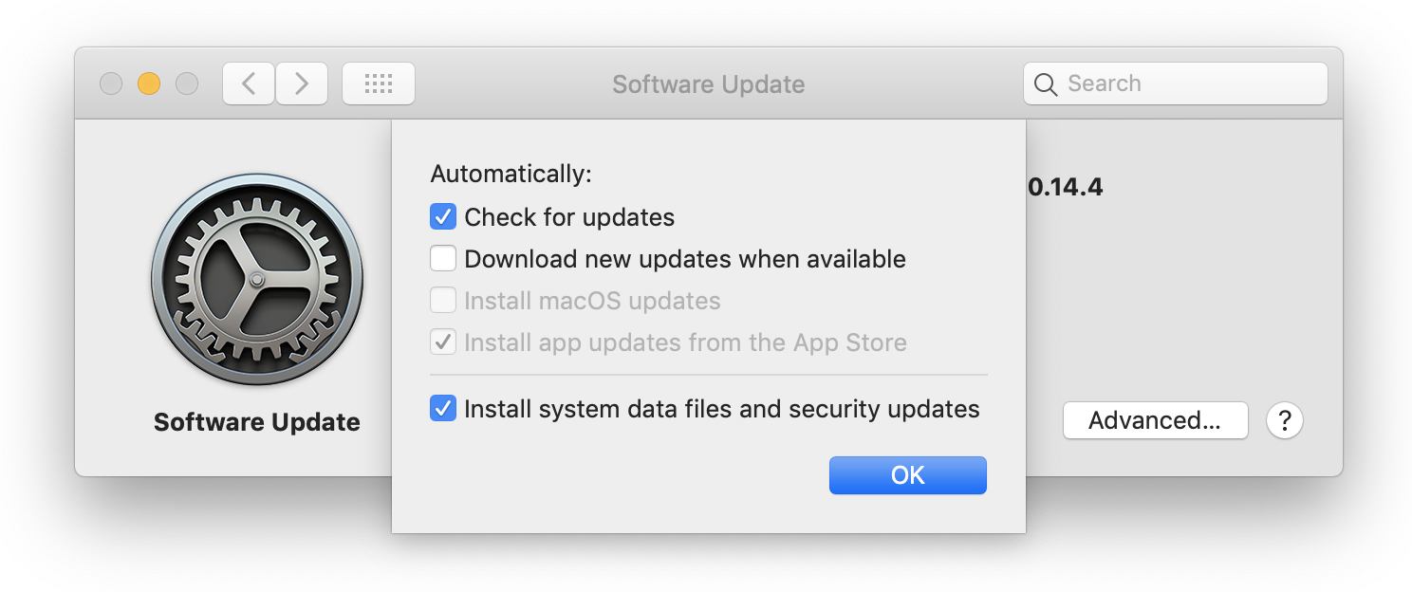The image size is (1412, 592).
Task: Click the gray zoom window button
Action: coord(187,83)
